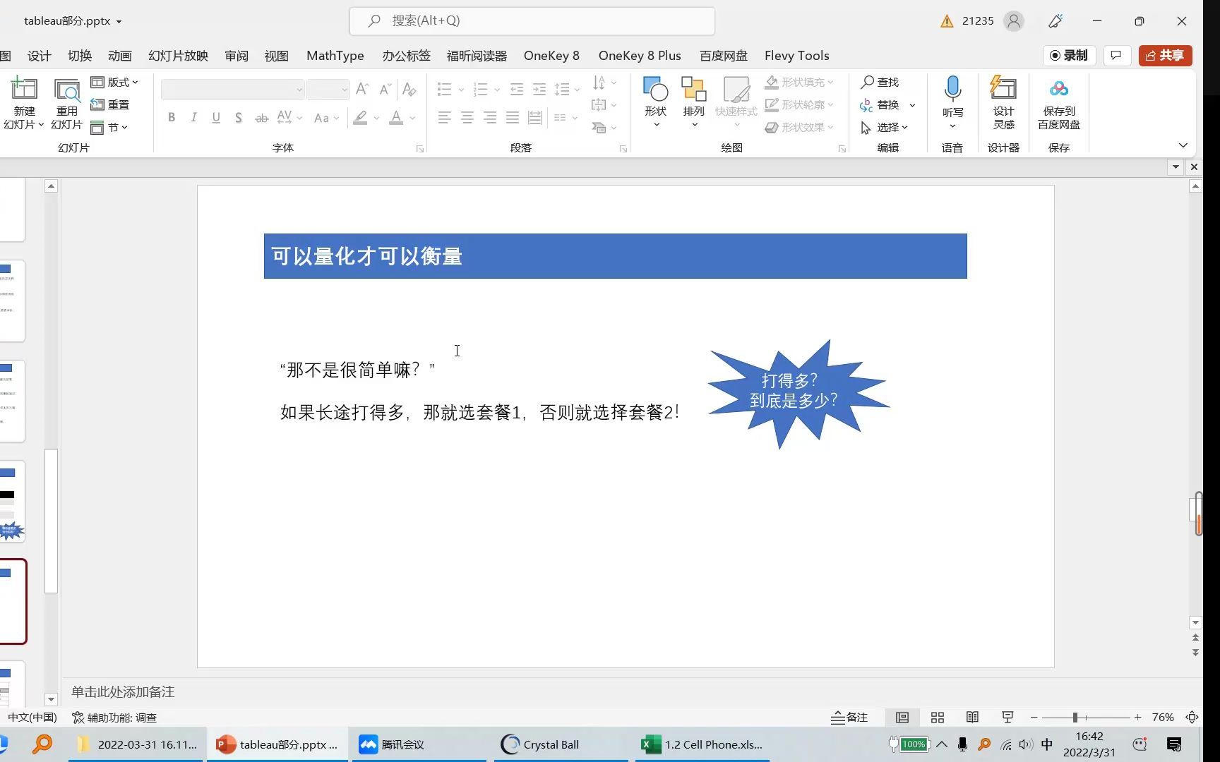
Task: Open the font name combo box
Action: [233, 90]
